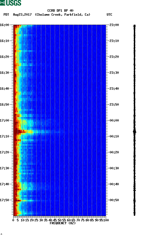This screenshot has width=146, height=237.
Task: Click the 16:10 PDT time label
Action: point(4,41)
